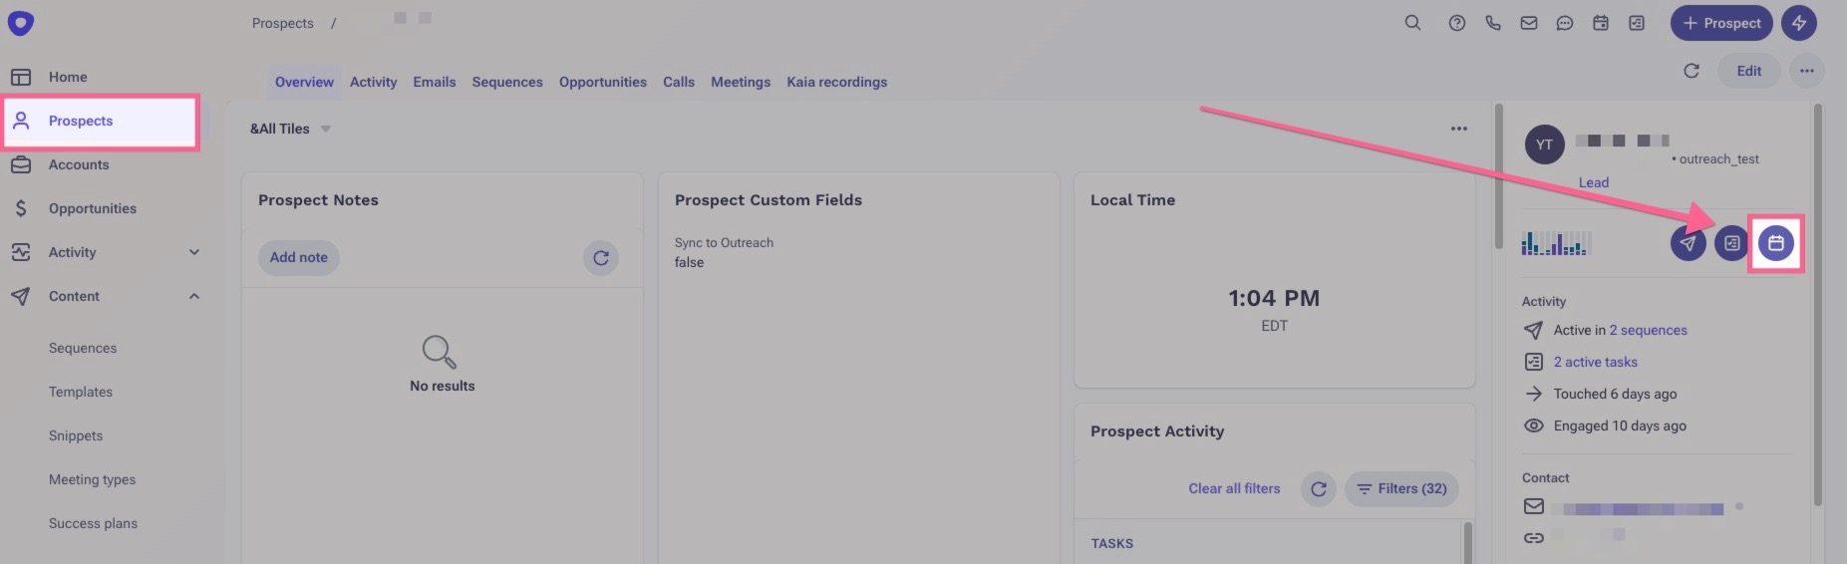1847x564 pixels.
Task: Click the Touched 6 days ago entry
Action: click(1615, 395)
